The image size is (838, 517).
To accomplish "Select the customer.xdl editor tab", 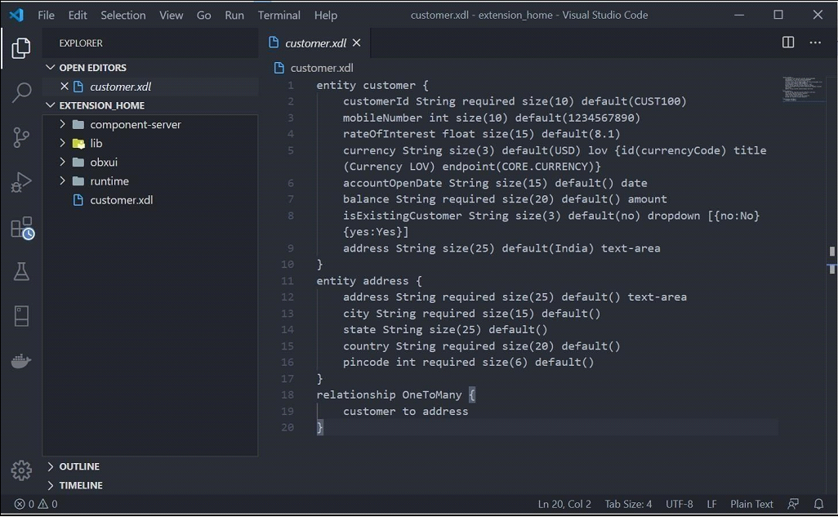I will [315, 42].
